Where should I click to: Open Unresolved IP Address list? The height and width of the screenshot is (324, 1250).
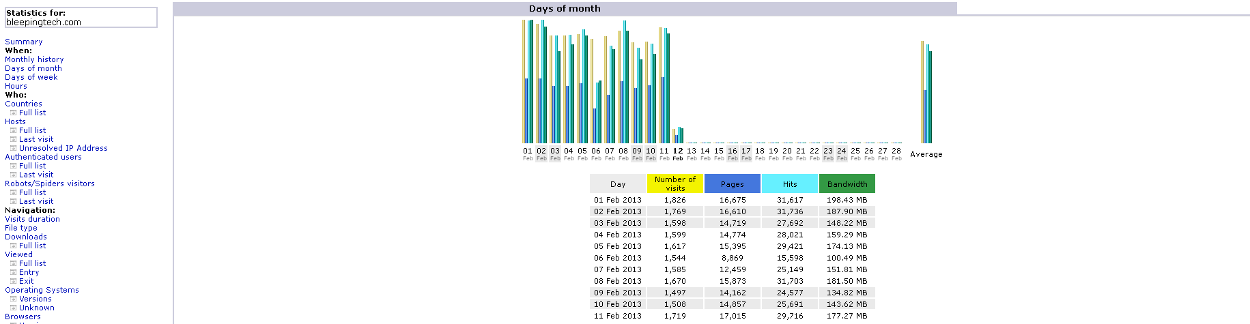click(63, 148)
